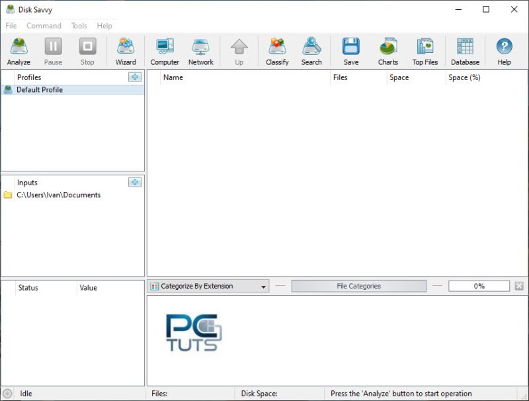Open the Search tool icon
529x401 pixels.
[x=311, y=51]
